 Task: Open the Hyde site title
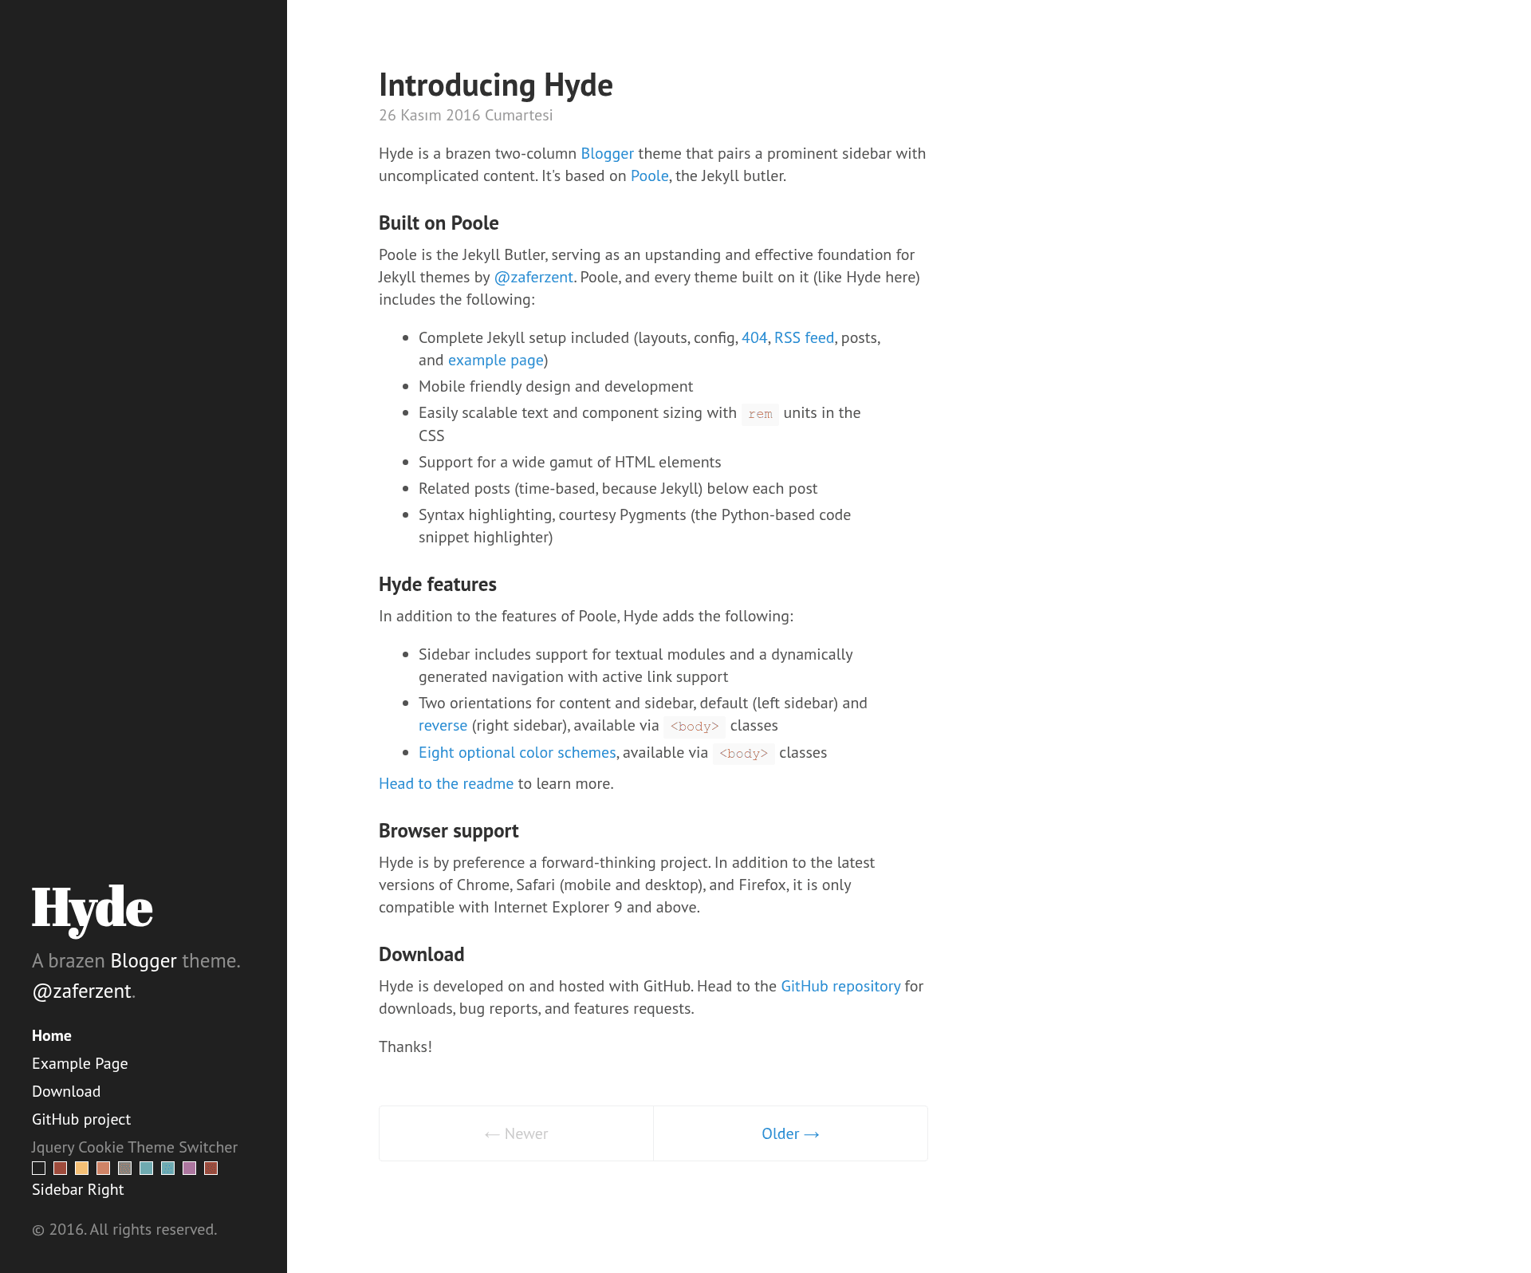click(x=92, y=908)
